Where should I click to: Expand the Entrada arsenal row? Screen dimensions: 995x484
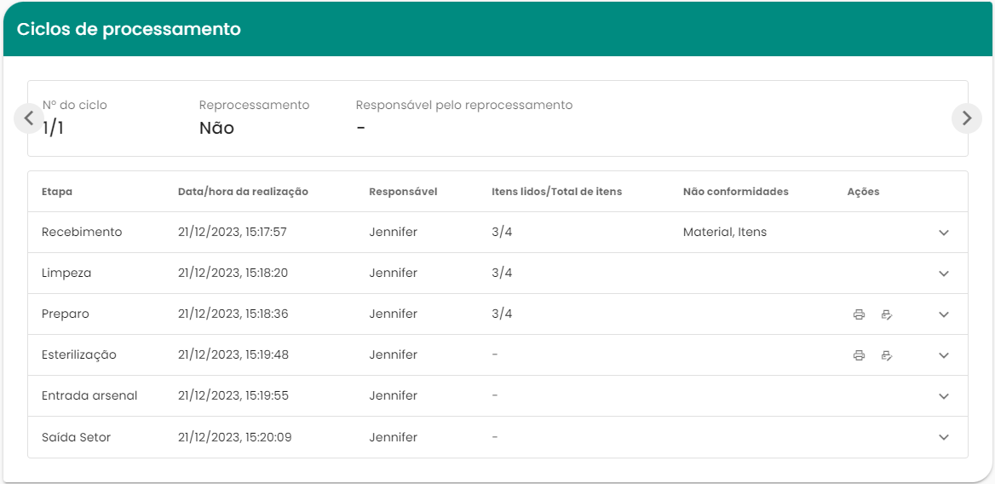[943, 396]
